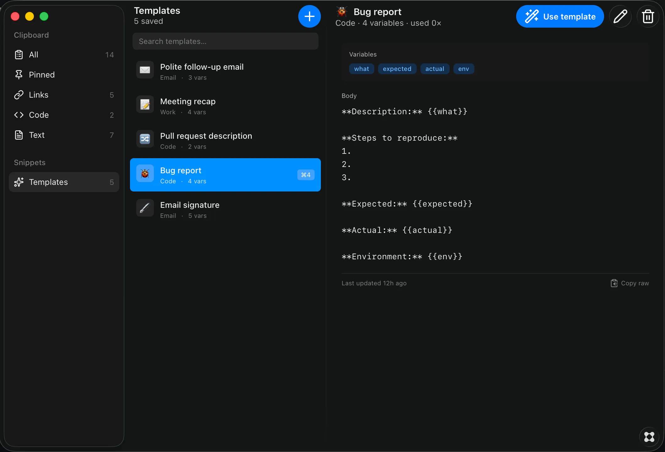
Task: Click the ⌘4 shortcut badge
Action: [306, 175]
